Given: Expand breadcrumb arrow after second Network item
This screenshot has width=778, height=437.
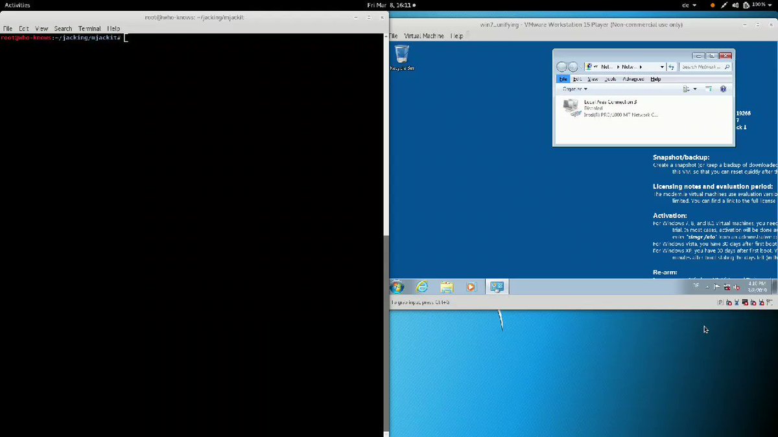Looking at the screenshot, I should [x=641, y=67].
